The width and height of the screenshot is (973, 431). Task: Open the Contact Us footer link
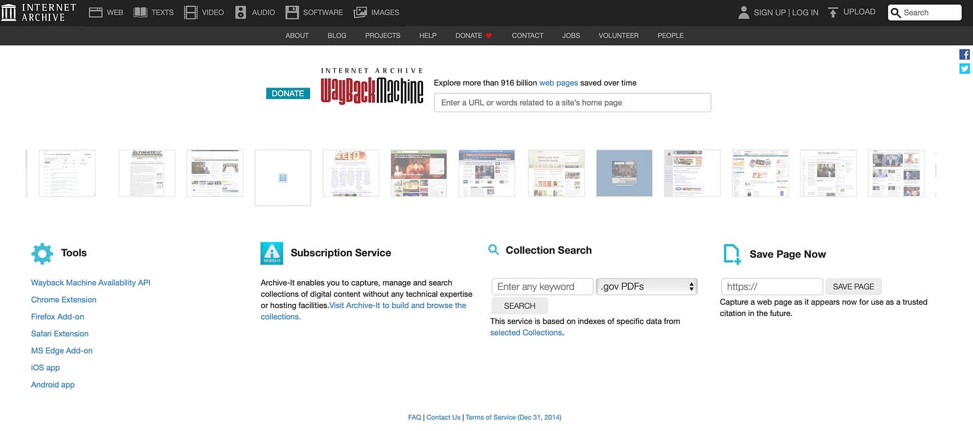(x=444, y=418)
